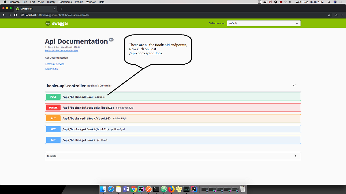Click the browser address bar

[115, 15]
